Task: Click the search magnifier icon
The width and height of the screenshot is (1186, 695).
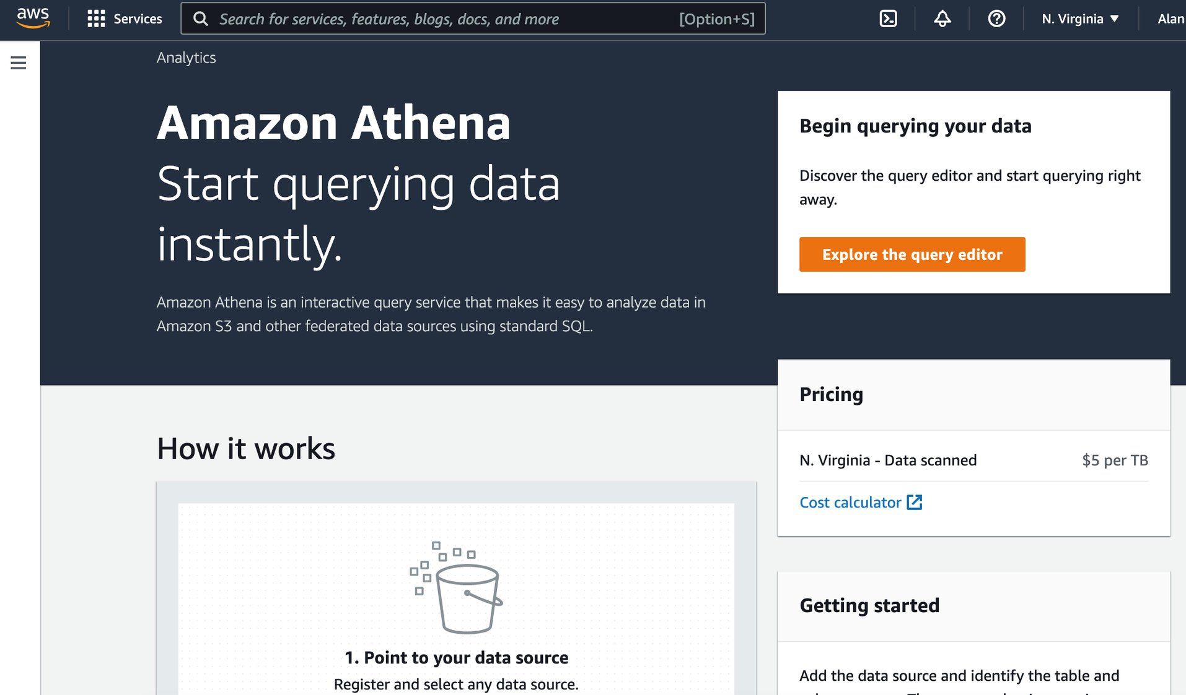Action: tap(200, 19)
